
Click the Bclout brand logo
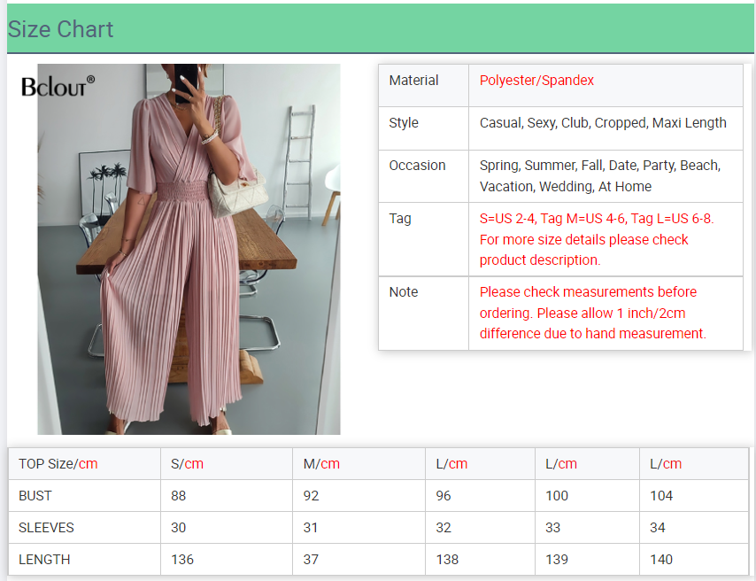click(58, 86)
